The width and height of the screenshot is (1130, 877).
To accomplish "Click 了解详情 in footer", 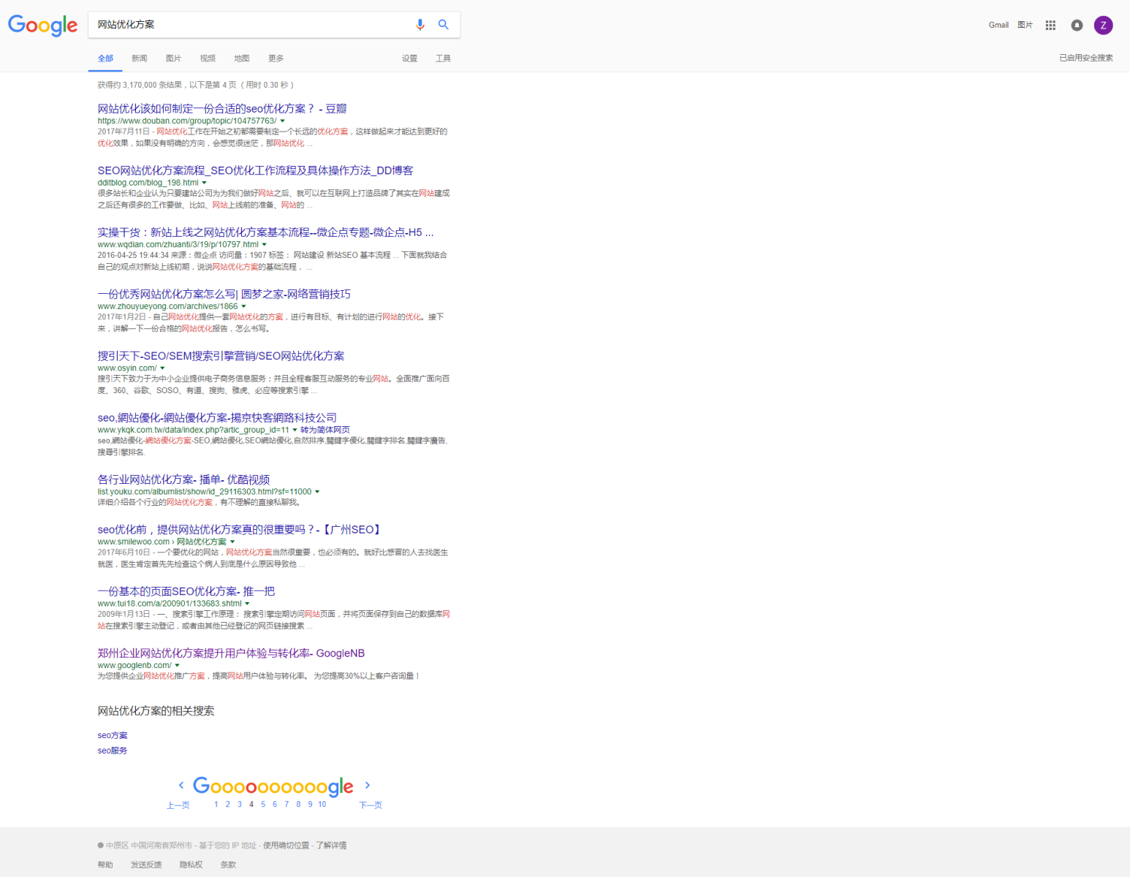I will click(332, 846).
